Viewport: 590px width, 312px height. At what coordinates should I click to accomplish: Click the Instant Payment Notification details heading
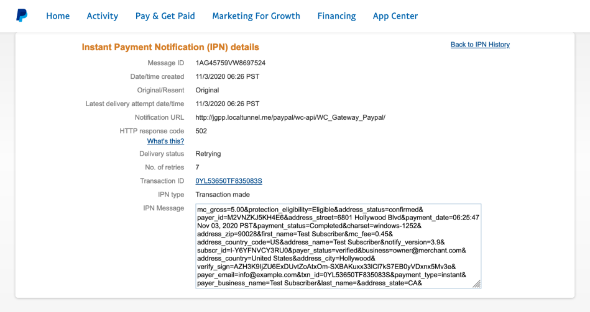170,47
